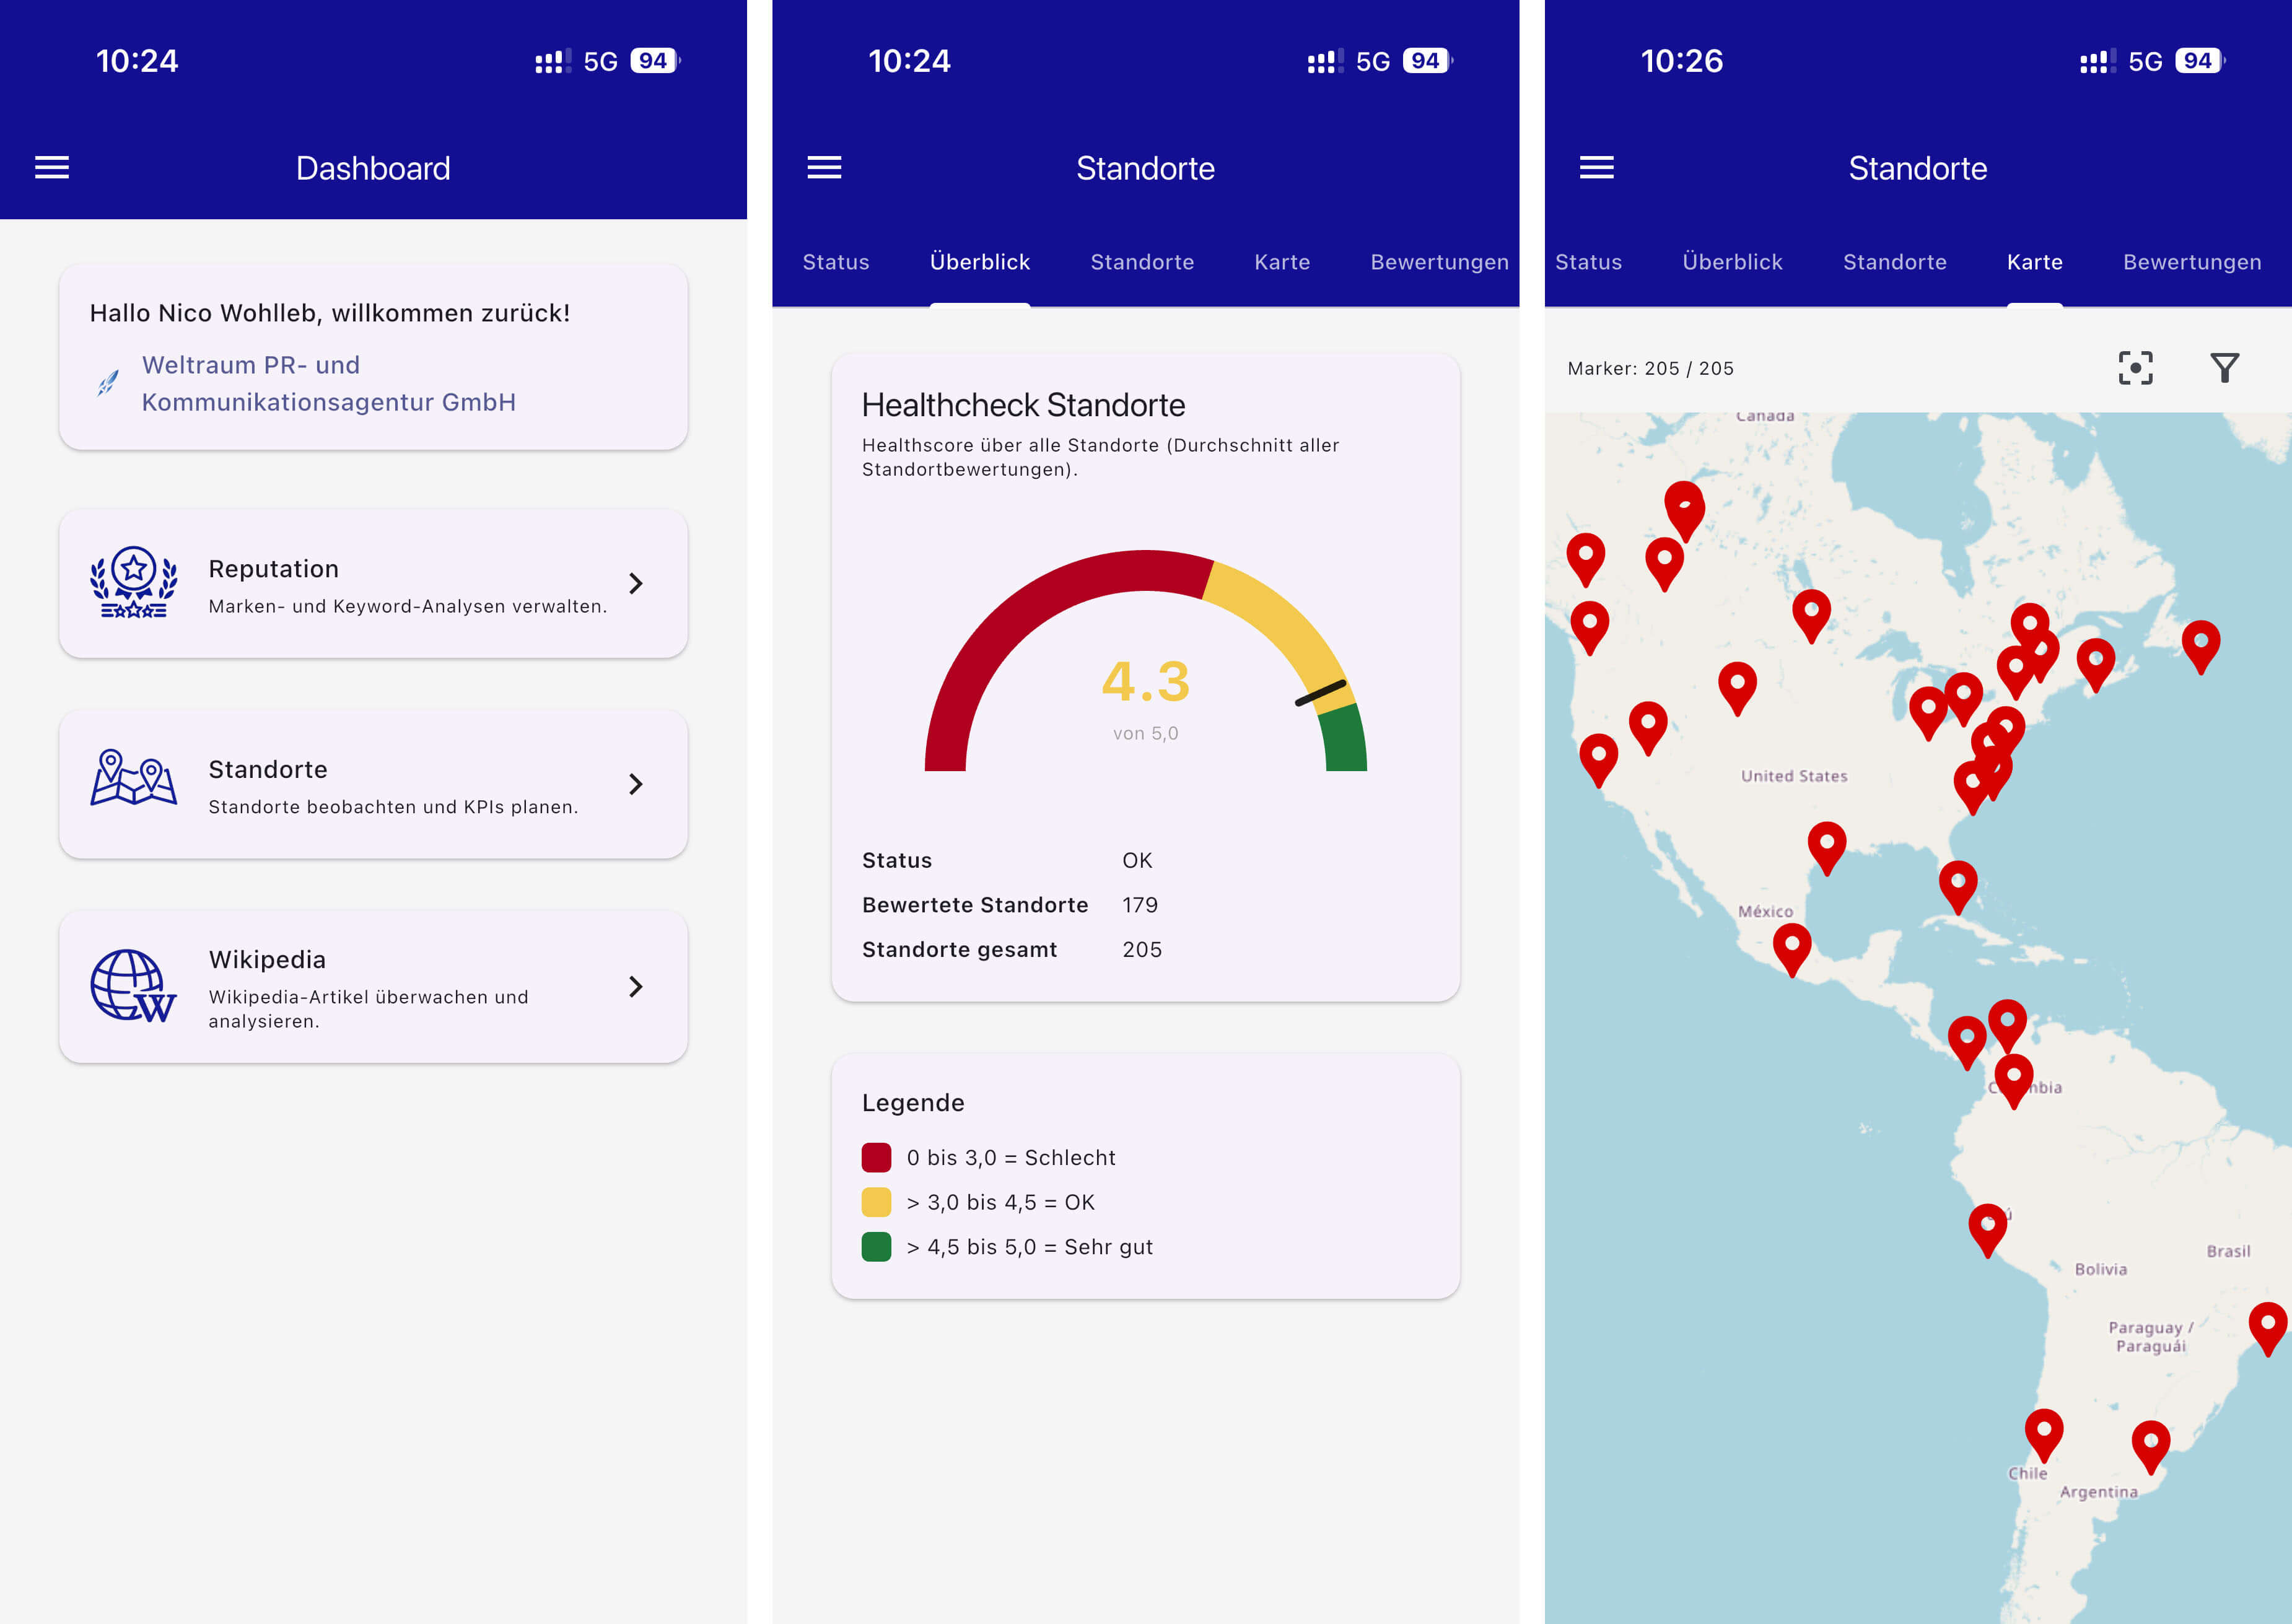2292x1624 pixels.
Task: Expand Reputation card chevron
Action: point(636,583)
